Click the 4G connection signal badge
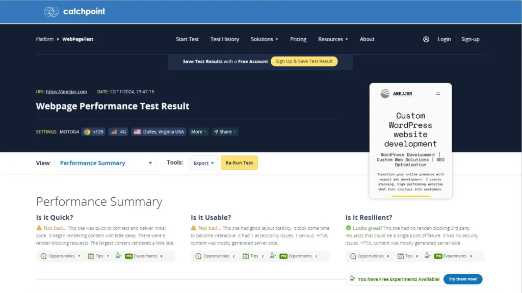Viewport: 522px width, 293px height. click(118, 132)
